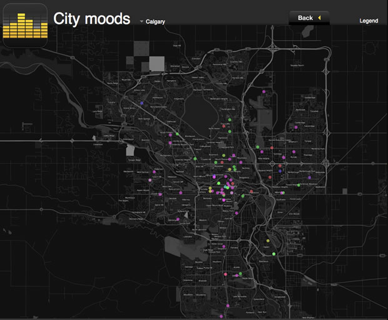Select the easternmost violet mood dot

309,178
